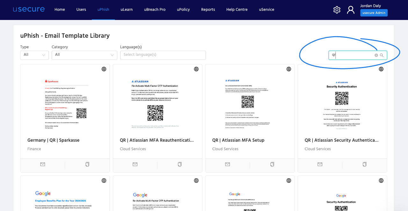Copy the Atlassian MFA Reauthentication template
This screenshot has width=408, height=211.
179,164
